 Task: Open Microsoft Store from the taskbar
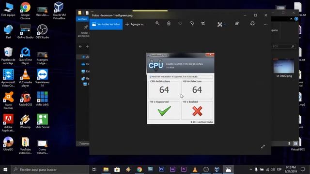117,170
